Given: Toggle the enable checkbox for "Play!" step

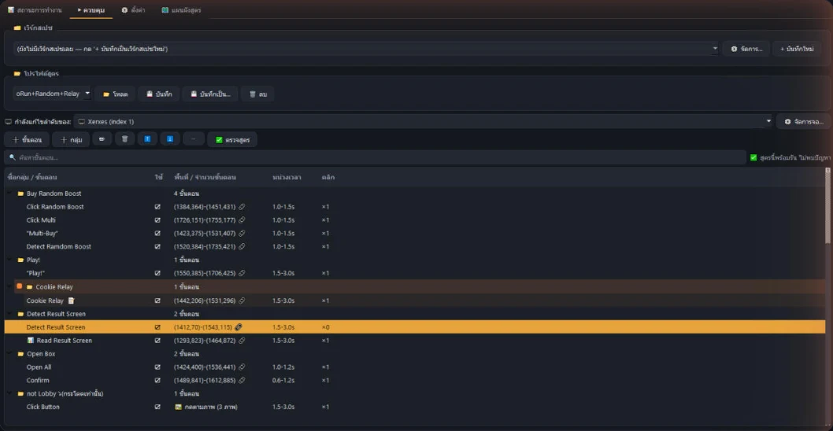Looking at the screenshot, I should point(157,273).
